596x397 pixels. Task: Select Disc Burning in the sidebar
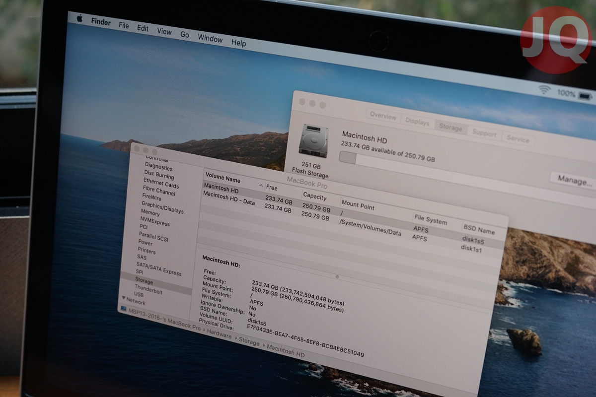158,175
